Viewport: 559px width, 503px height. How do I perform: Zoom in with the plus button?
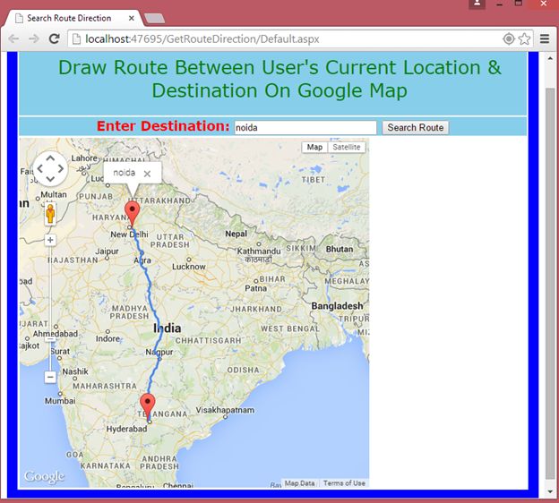coord(50,240)
